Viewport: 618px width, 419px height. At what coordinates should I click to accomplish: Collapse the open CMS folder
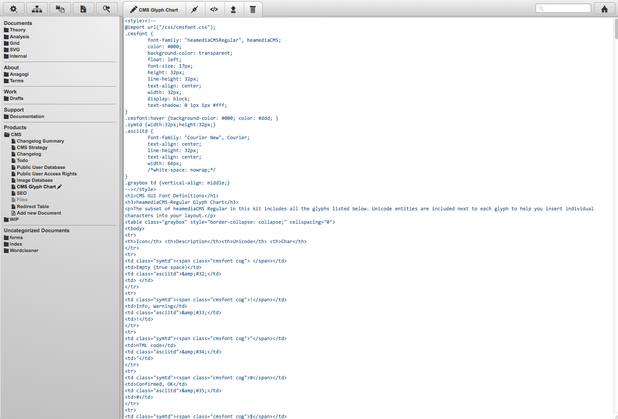[x=12, y=134]
